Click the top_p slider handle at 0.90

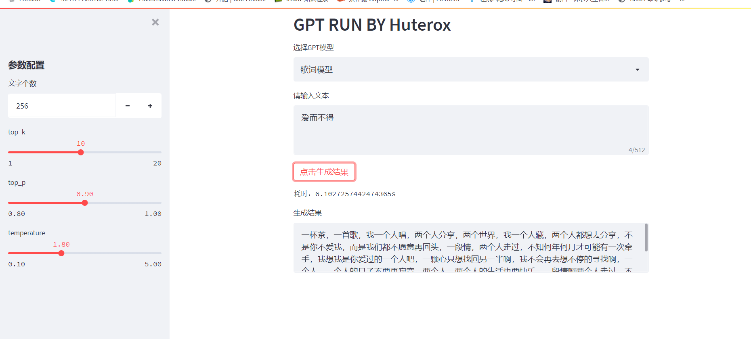click(85, 203)
